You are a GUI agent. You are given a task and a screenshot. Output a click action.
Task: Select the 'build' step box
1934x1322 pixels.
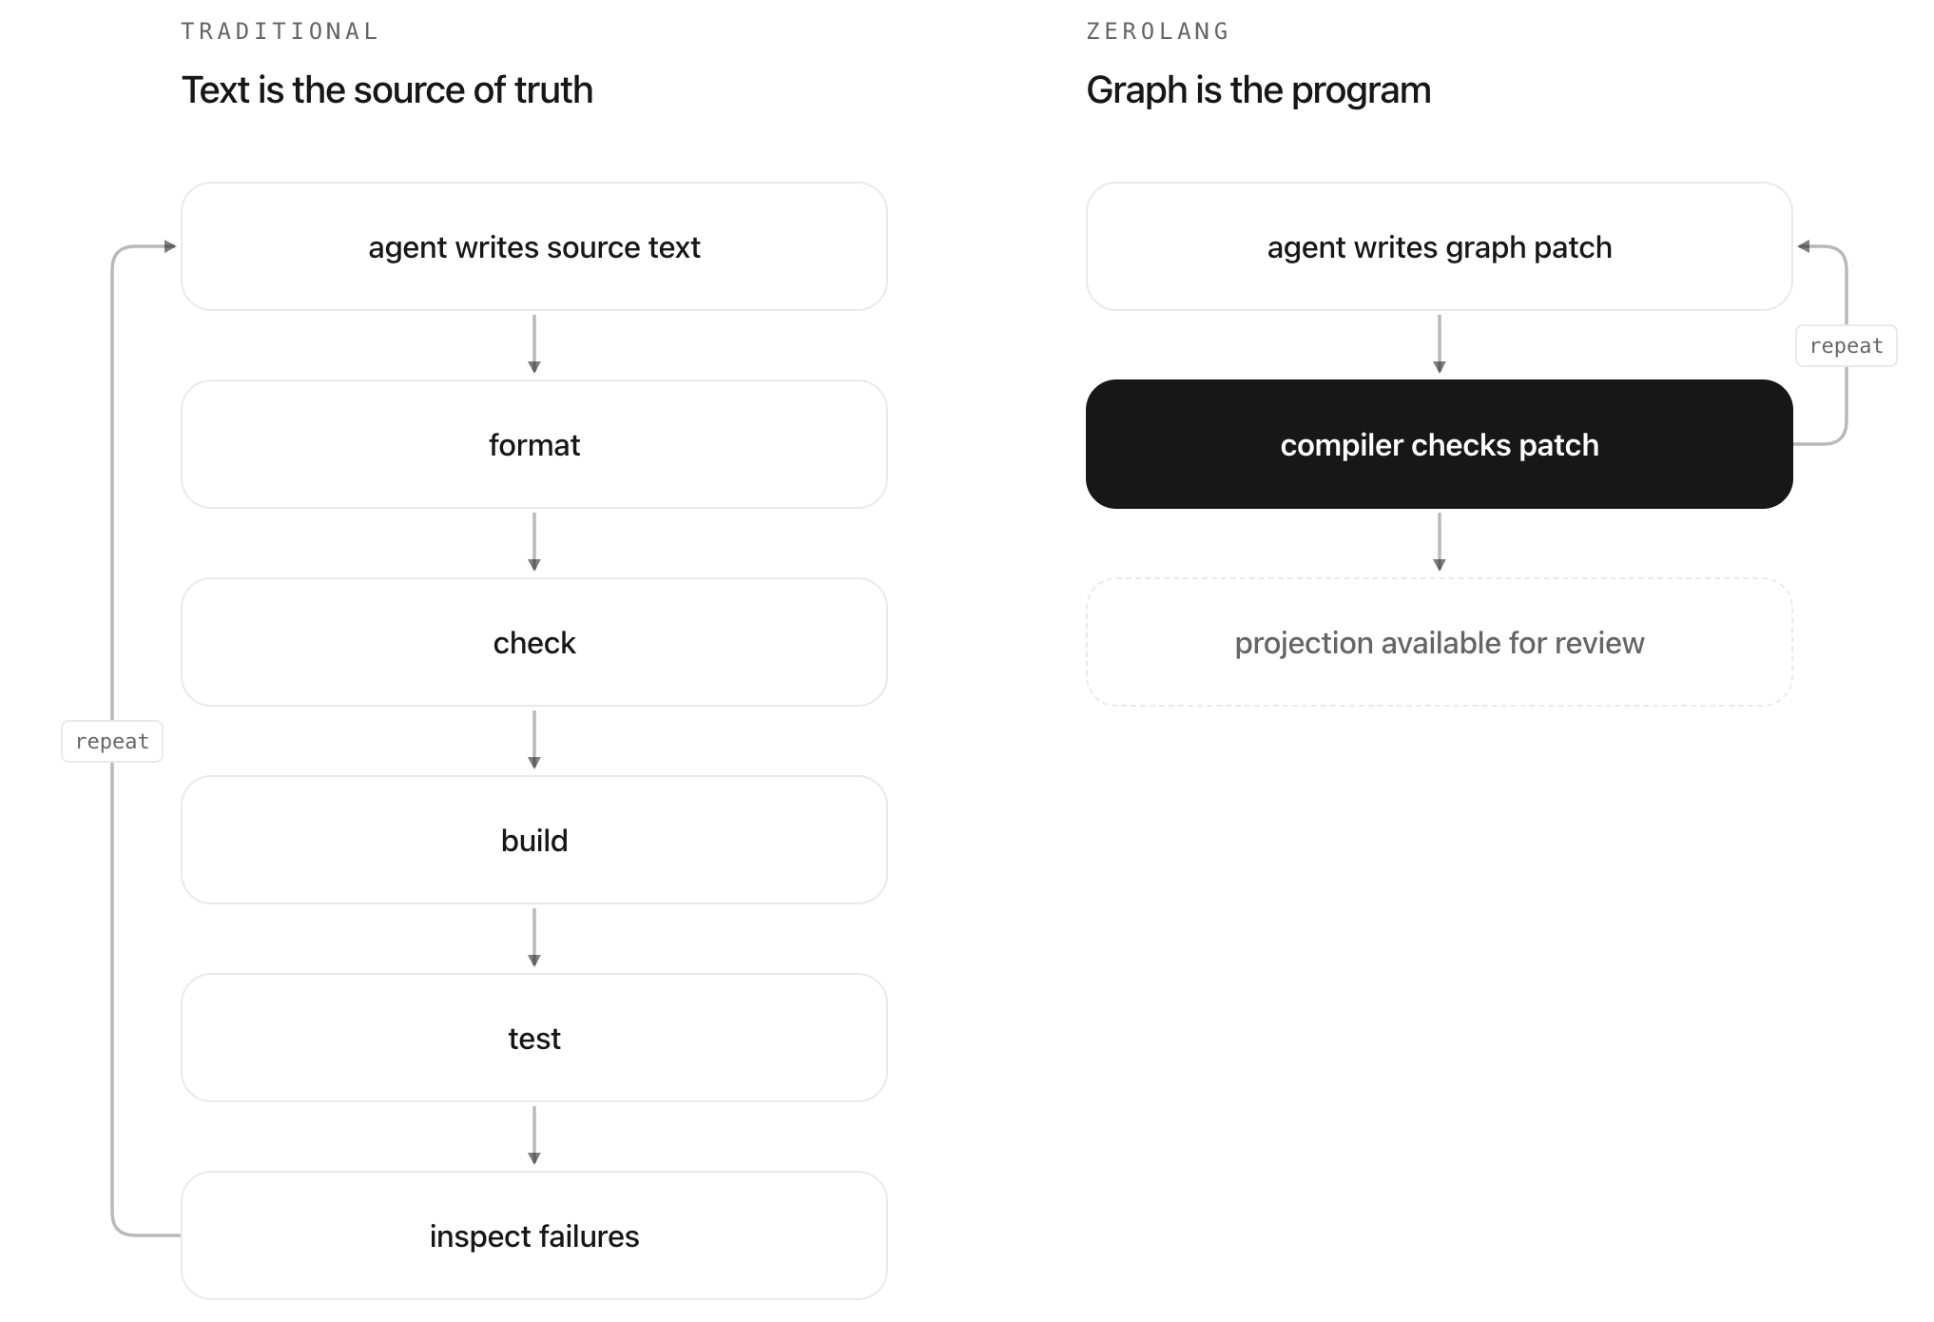coord(534,840)
